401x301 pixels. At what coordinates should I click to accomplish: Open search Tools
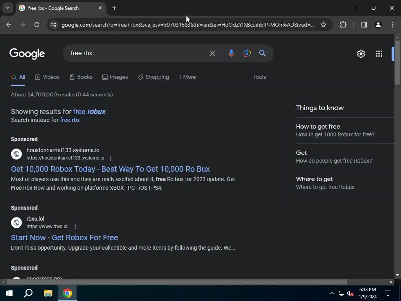(x=259, y=77)
